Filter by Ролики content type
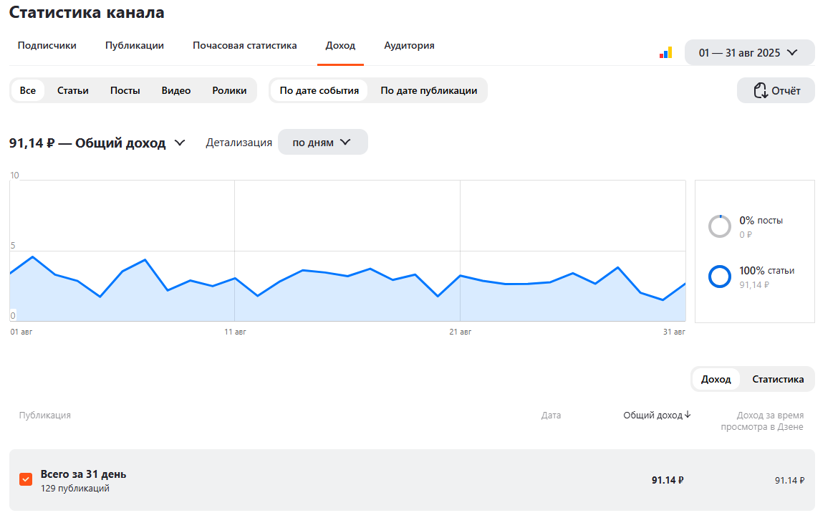This screenshot has width=838, height=528. pos(229,90)
